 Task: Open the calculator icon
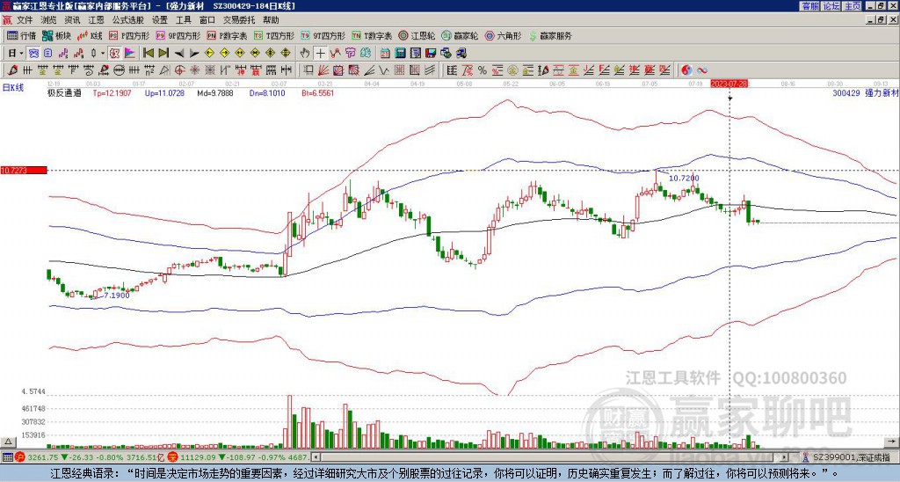[x=401, y=54]
